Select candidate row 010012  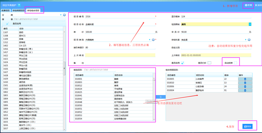(x=113, y=85)
